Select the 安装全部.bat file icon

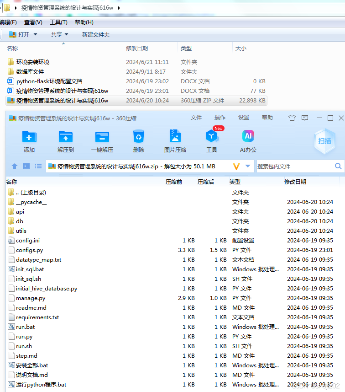(11, 365)
